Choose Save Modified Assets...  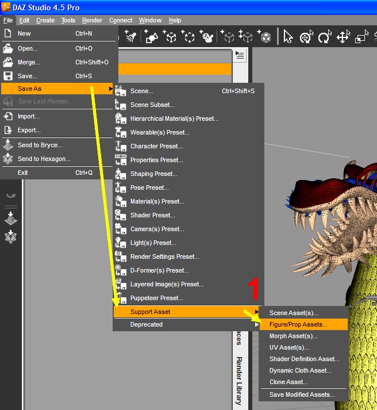click(x=303, y=394)
